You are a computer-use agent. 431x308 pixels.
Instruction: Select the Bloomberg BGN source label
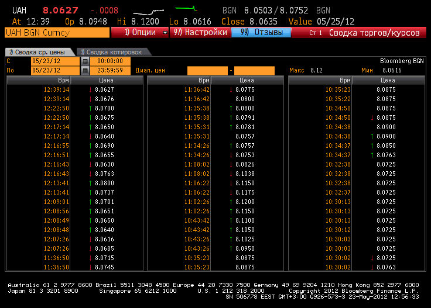[402, 61]
